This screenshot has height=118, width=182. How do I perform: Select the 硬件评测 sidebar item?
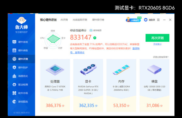pyautogui.click(x=22, y=59)
